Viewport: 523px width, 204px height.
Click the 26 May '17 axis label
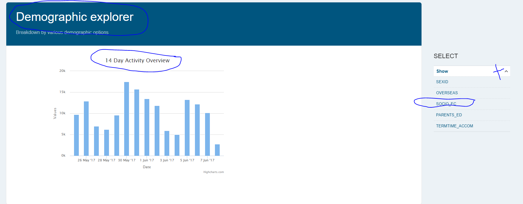pos(86,160)
